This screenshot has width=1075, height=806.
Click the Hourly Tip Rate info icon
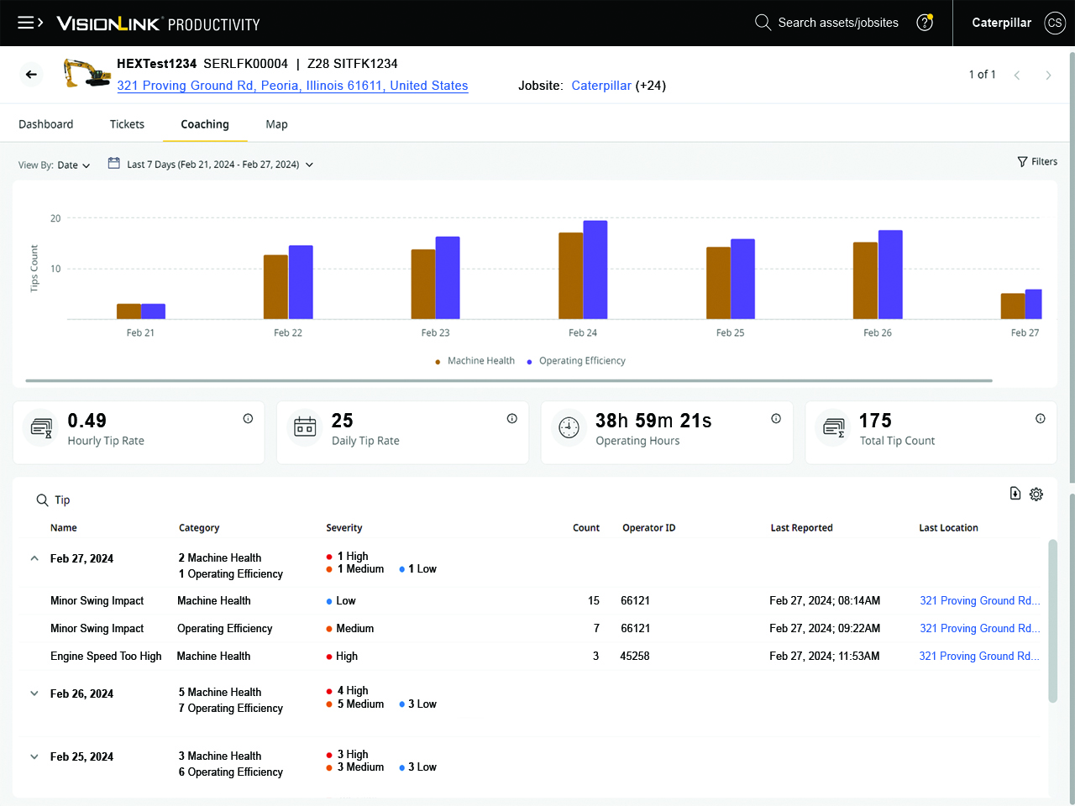(247, 417)
